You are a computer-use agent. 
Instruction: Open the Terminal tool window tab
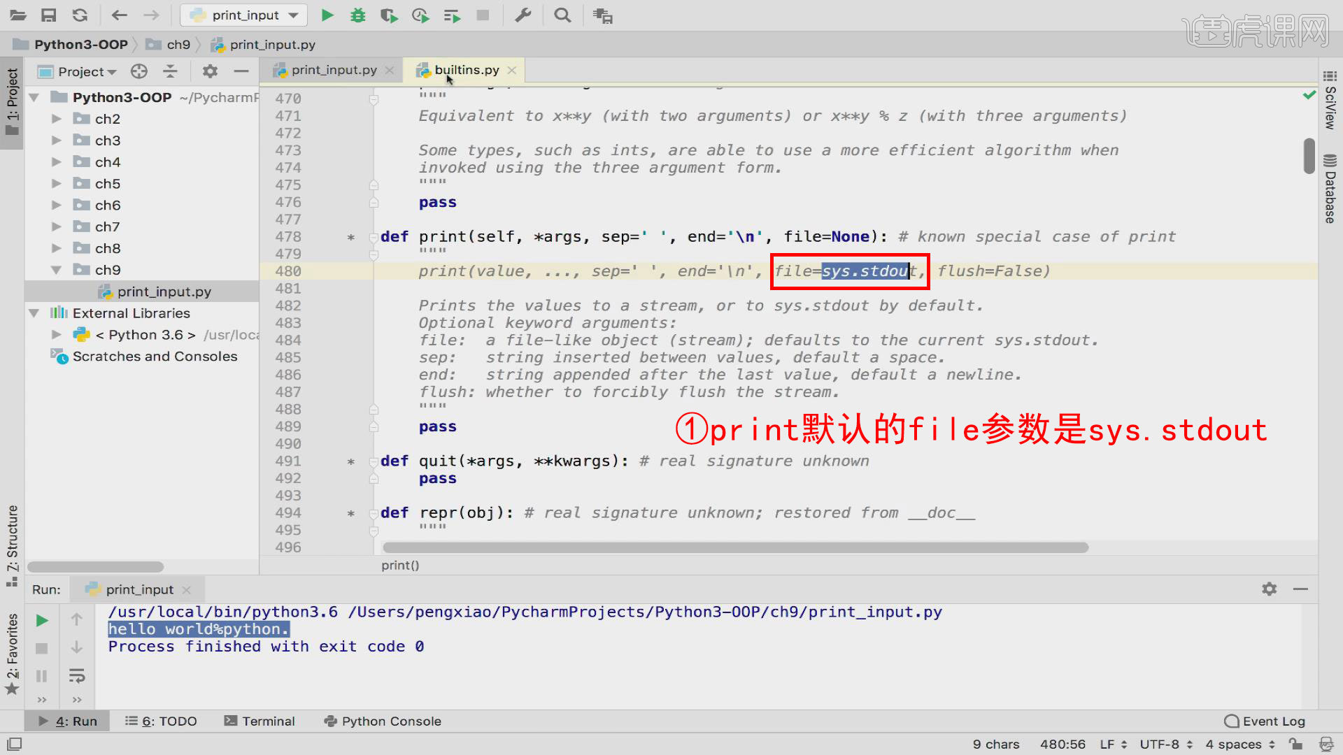coord(260,721)
